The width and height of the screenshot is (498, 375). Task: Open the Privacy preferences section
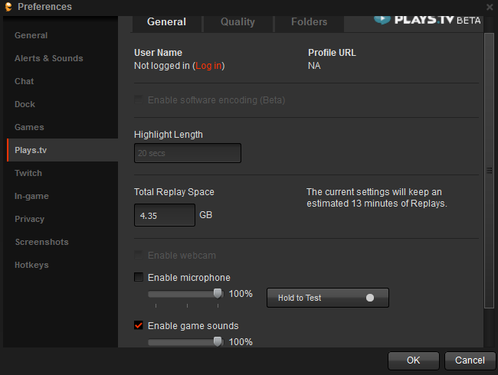30,219
